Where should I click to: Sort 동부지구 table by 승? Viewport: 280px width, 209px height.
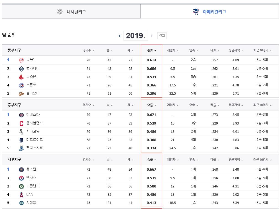[x=109, y=50]
